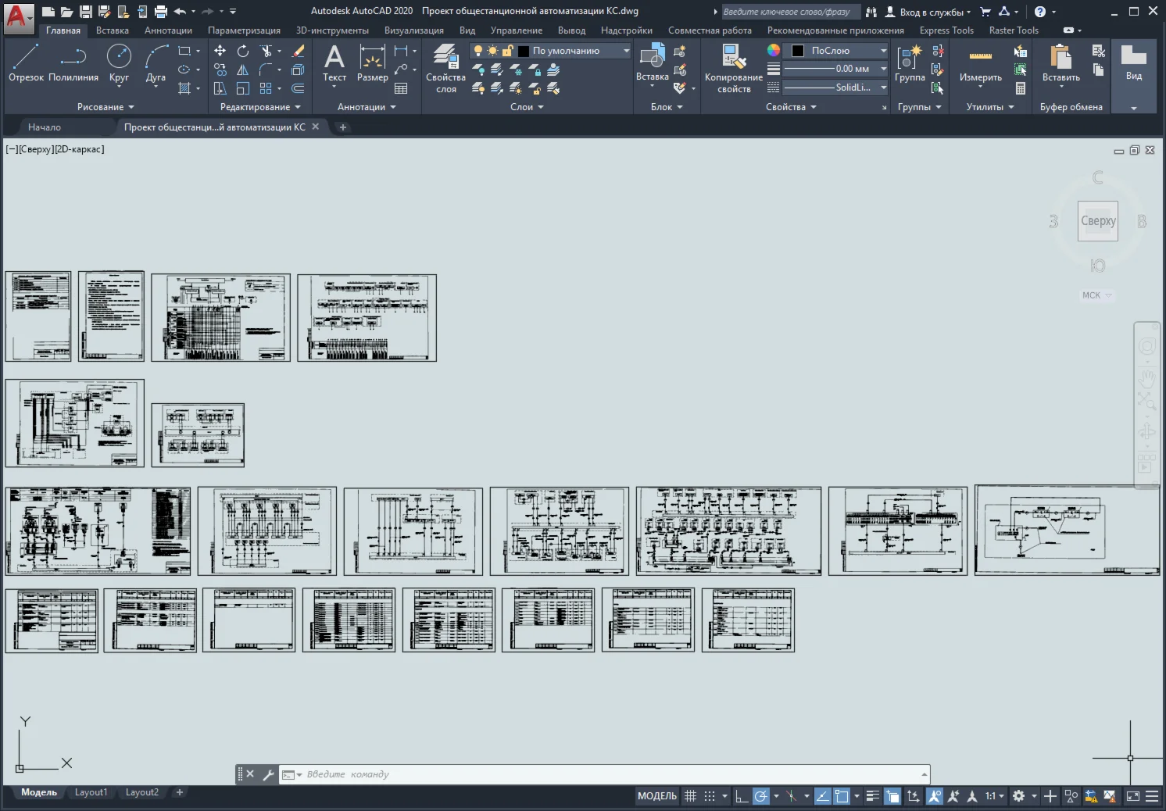The image size is (1166, 811).
Task: Click the Измерить measure tool
Action: [x=980, y=63]
